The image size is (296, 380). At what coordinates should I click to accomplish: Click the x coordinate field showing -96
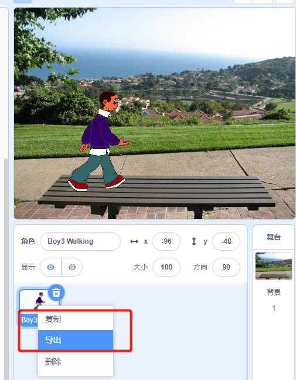tap(166, 241)
